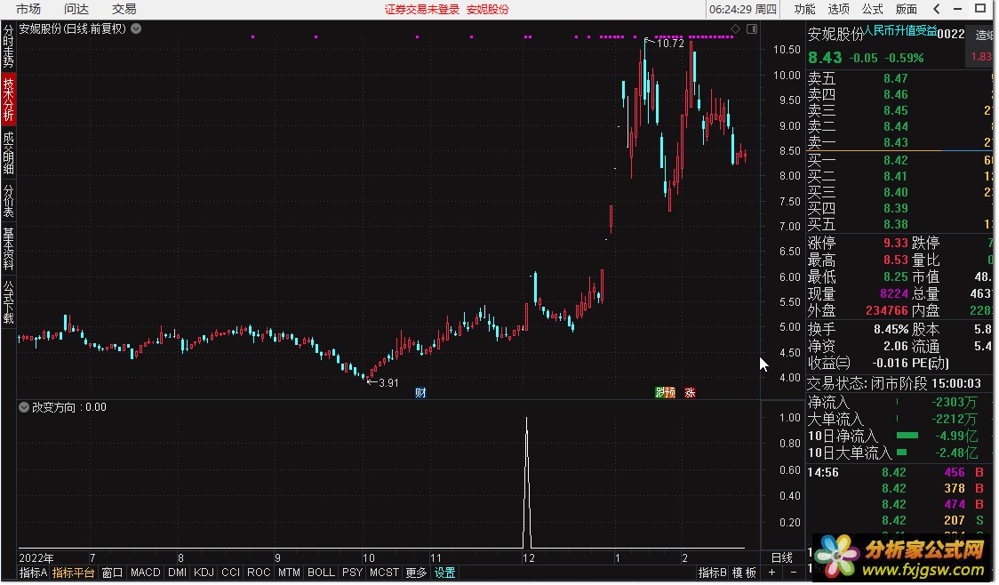
Task: Open the 分价表 sidebar tab
Action: click(8, 201)
